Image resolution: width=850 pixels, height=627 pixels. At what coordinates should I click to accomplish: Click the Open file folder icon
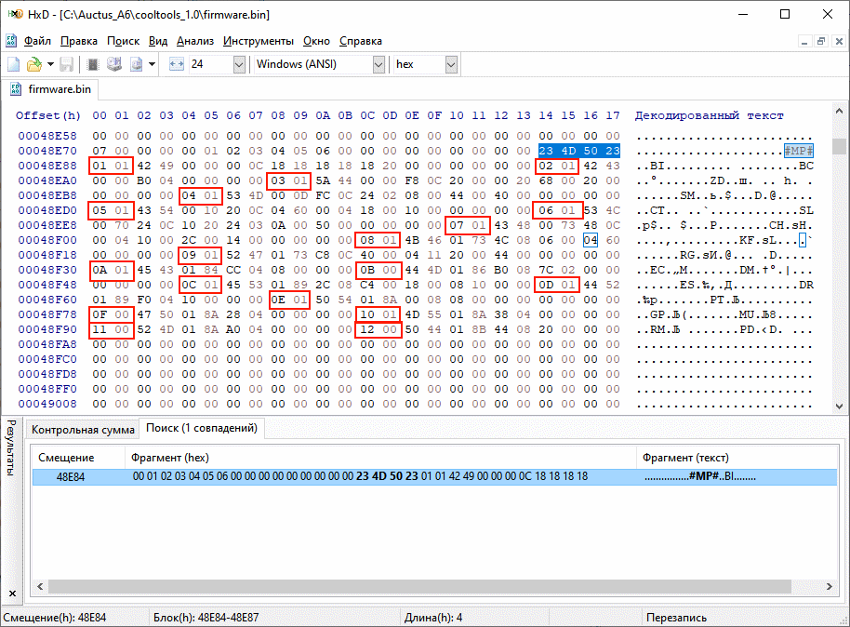click(x=34, y=64)
